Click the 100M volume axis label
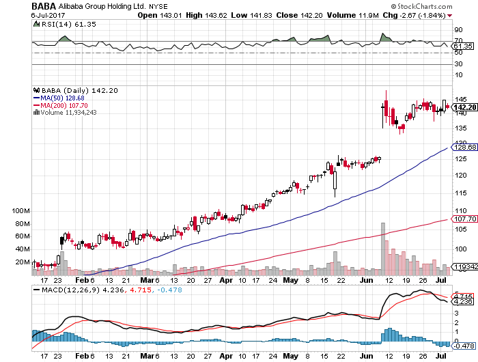 coord(20,211)
